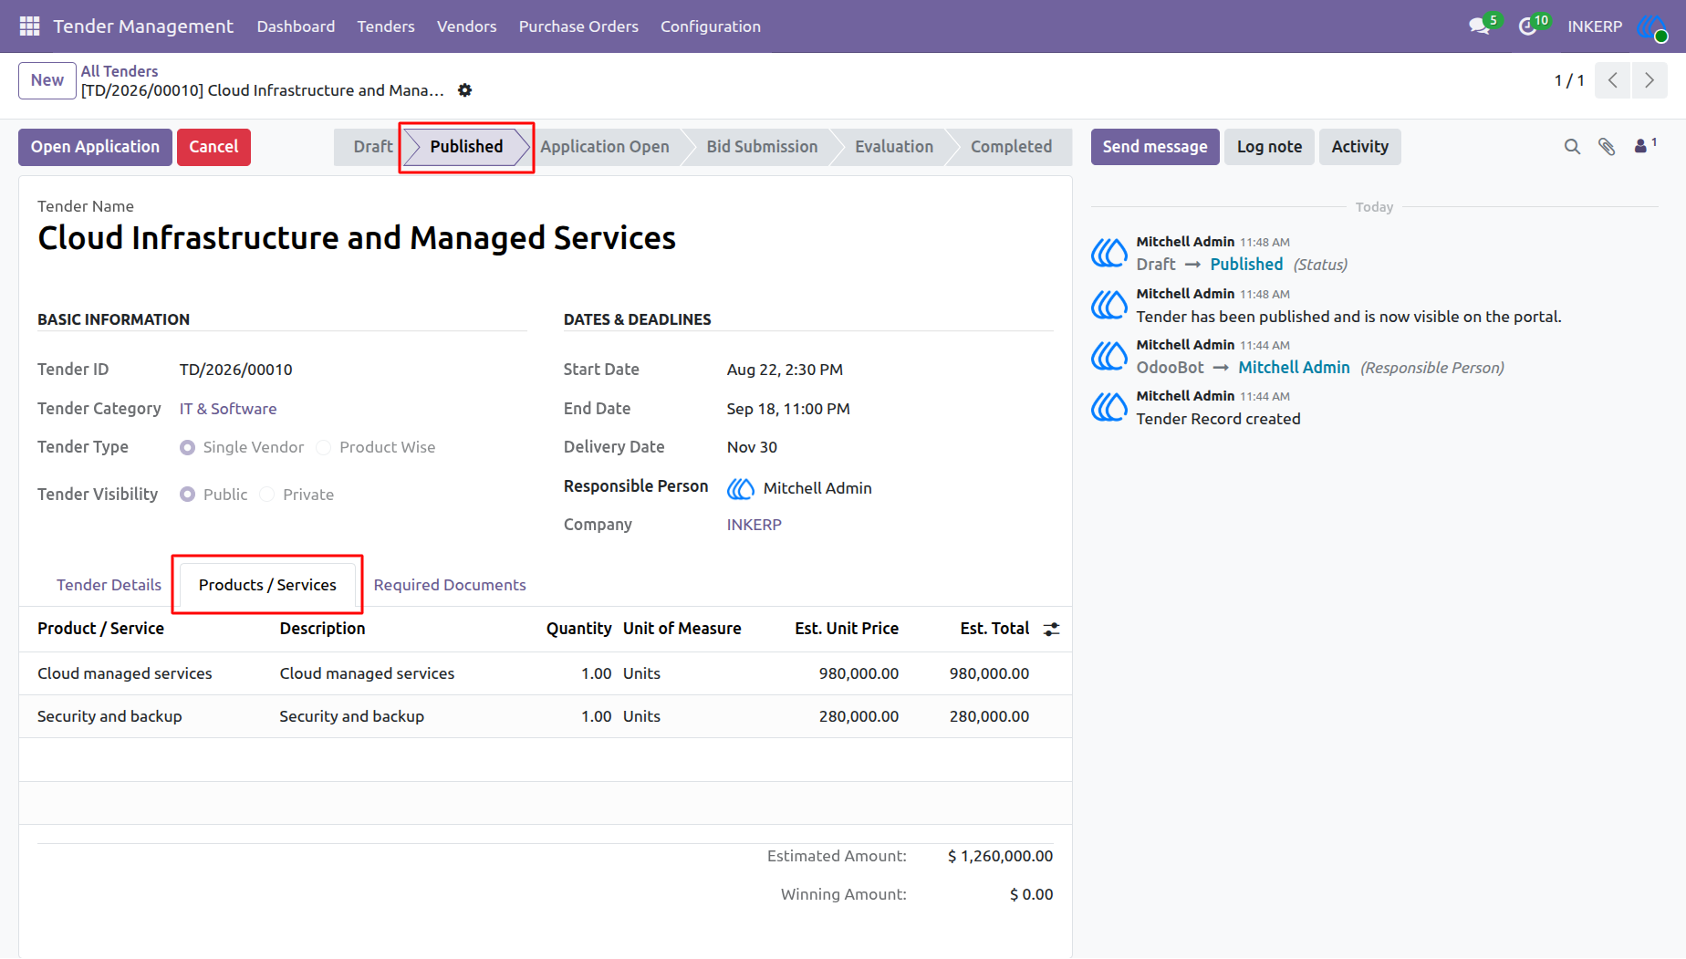Switch to the Tender Details tab
Image resolution: width=1686 pixels, height=959 pixels.
109,585
